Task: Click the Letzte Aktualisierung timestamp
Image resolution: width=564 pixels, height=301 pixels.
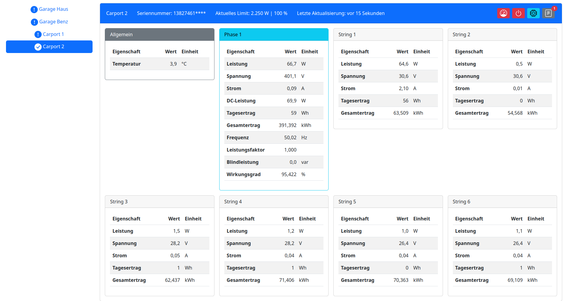Action: 341,13
